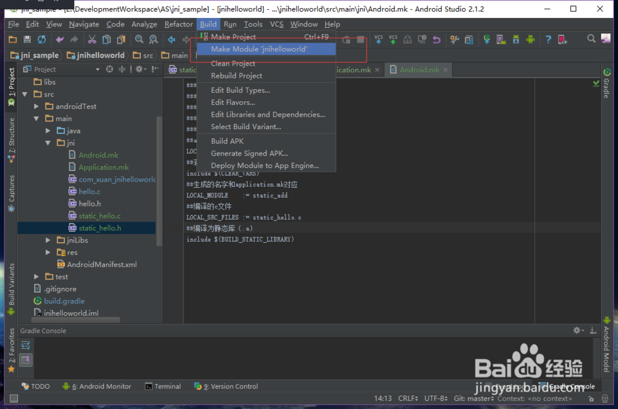Click the UTF-8 encoding selector

[436, 398]
